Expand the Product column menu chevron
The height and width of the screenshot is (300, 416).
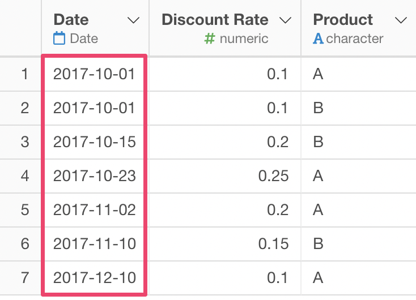401,20
